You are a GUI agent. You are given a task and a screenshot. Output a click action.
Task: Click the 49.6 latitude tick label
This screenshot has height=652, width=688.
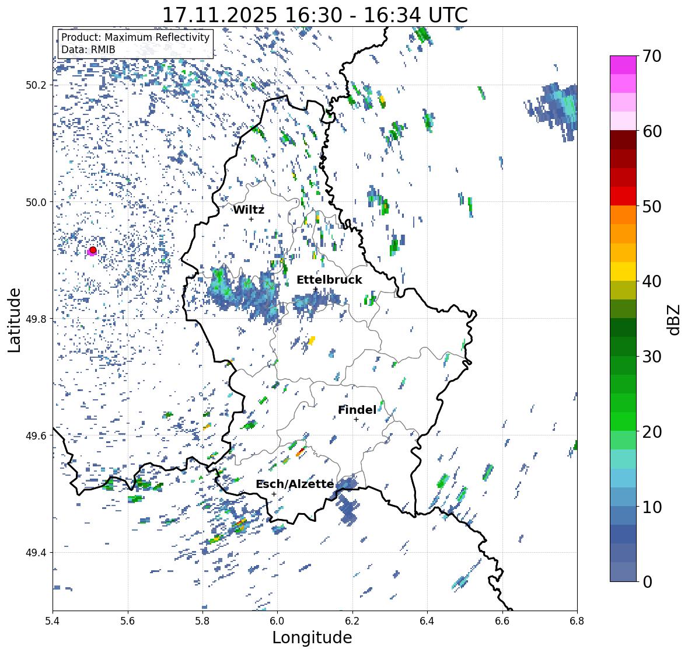coord(36,435)
